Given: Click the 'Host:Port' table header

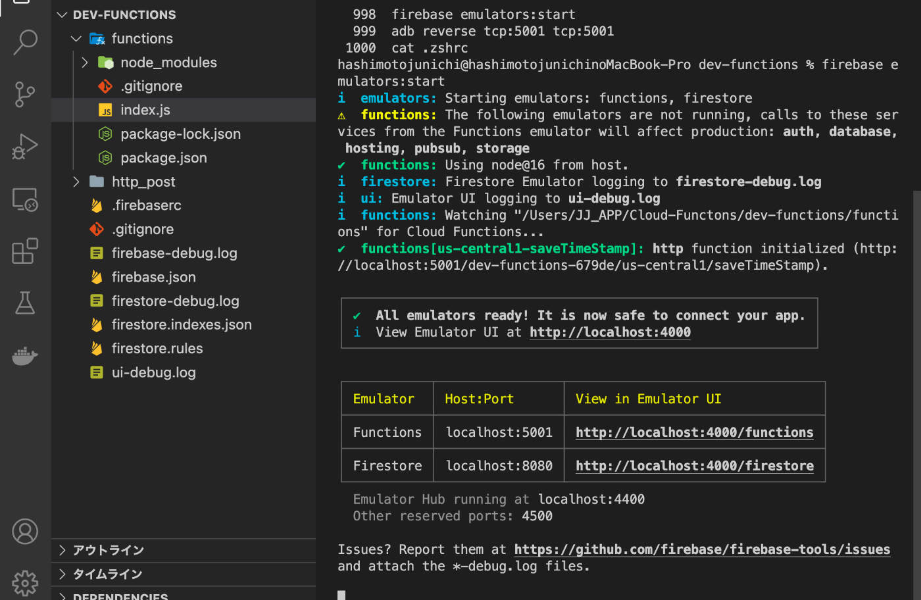Looking at the screenshot, I should coord(479,399).
